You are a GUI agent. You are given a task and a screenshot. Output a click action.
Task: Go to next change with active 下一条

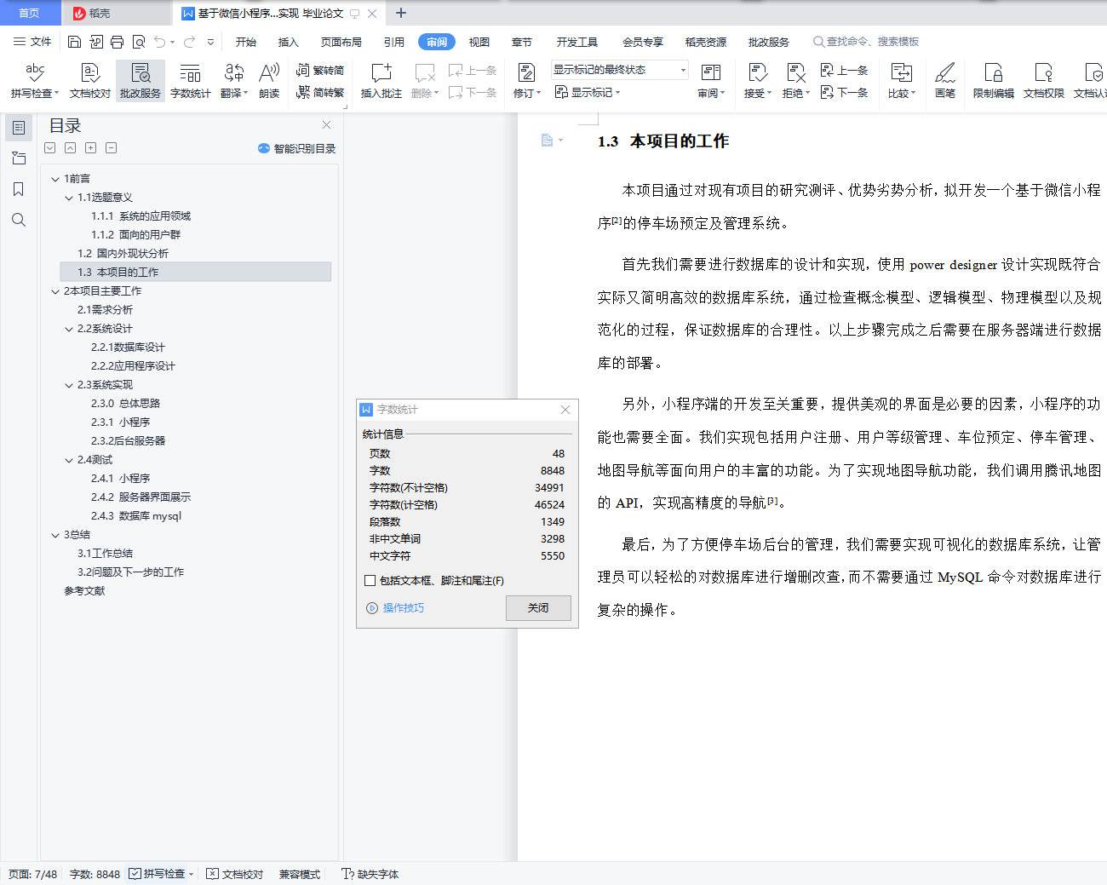(844, 92)
